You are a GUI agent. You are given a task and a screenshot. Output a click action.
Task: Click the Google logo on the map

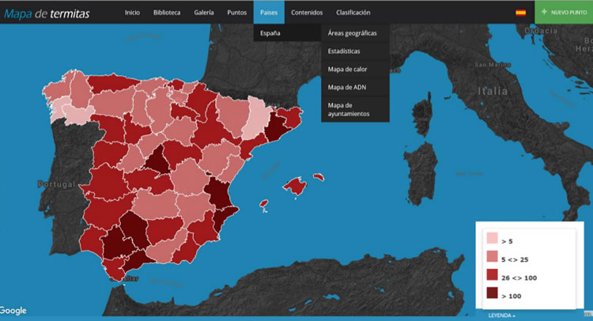coord(13,311)
